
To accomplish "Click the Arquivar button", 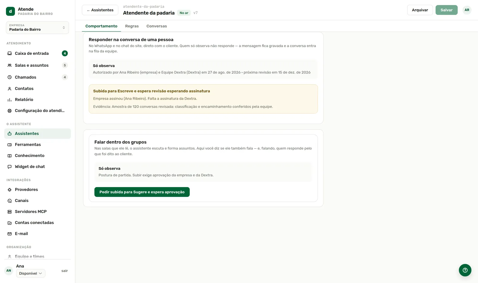I will [420, 10].
